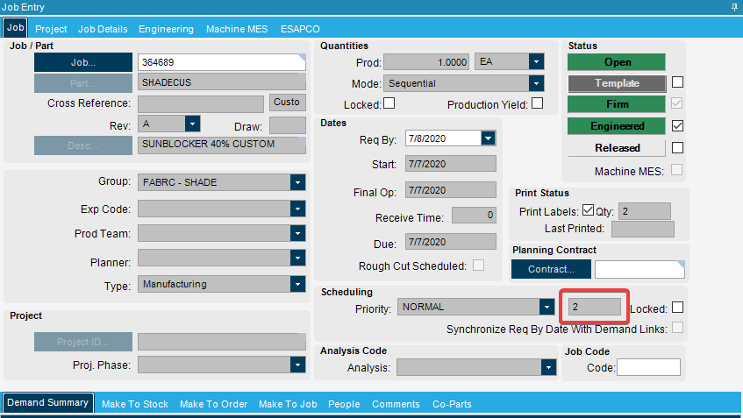Viewport: 743px width, 418px height.
Task: Open the Engineering tab
Action: pos(166,29)
